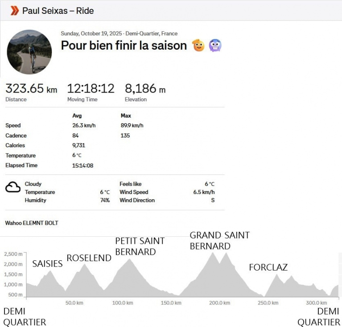Click the cloudy weather icon

click(x=13, y=187)
